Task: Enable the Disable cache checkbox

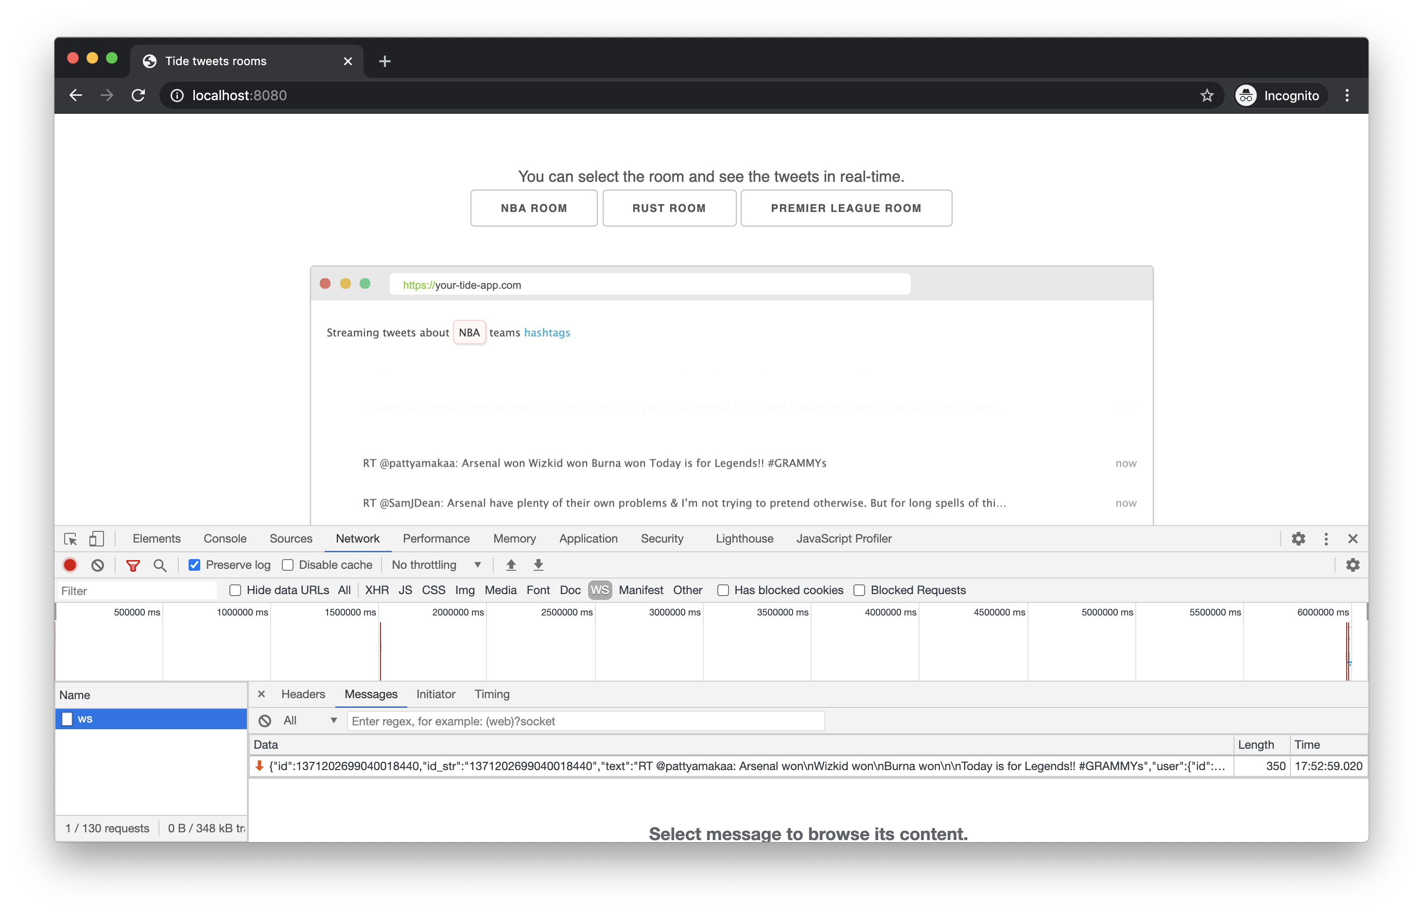Action: coord(288,565)
